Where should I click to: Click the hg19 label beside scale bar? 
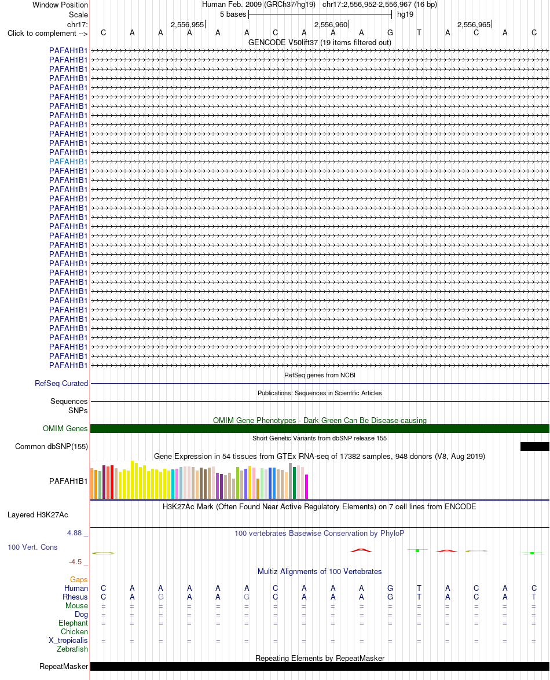click(x=405, y=14)
